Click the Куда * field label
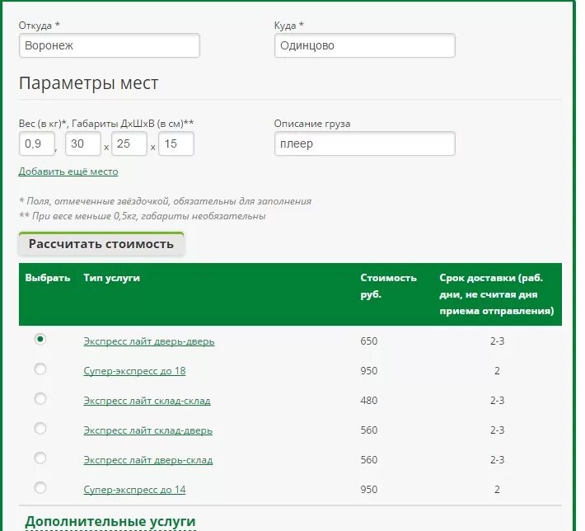The width and height of the screenshot is (585, 531). pos(288,26)
